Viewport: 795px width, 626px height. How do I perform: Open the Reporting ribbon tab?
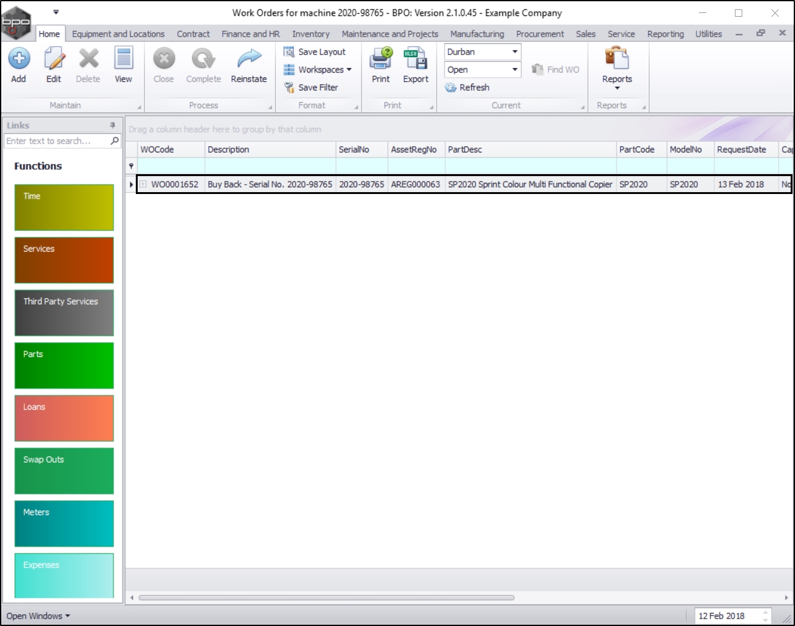click(666, 34)
